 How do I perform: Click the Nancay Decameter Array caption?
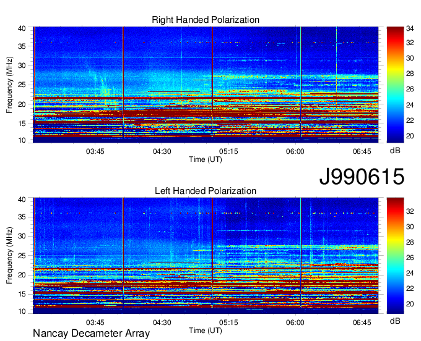click(91, 333)
